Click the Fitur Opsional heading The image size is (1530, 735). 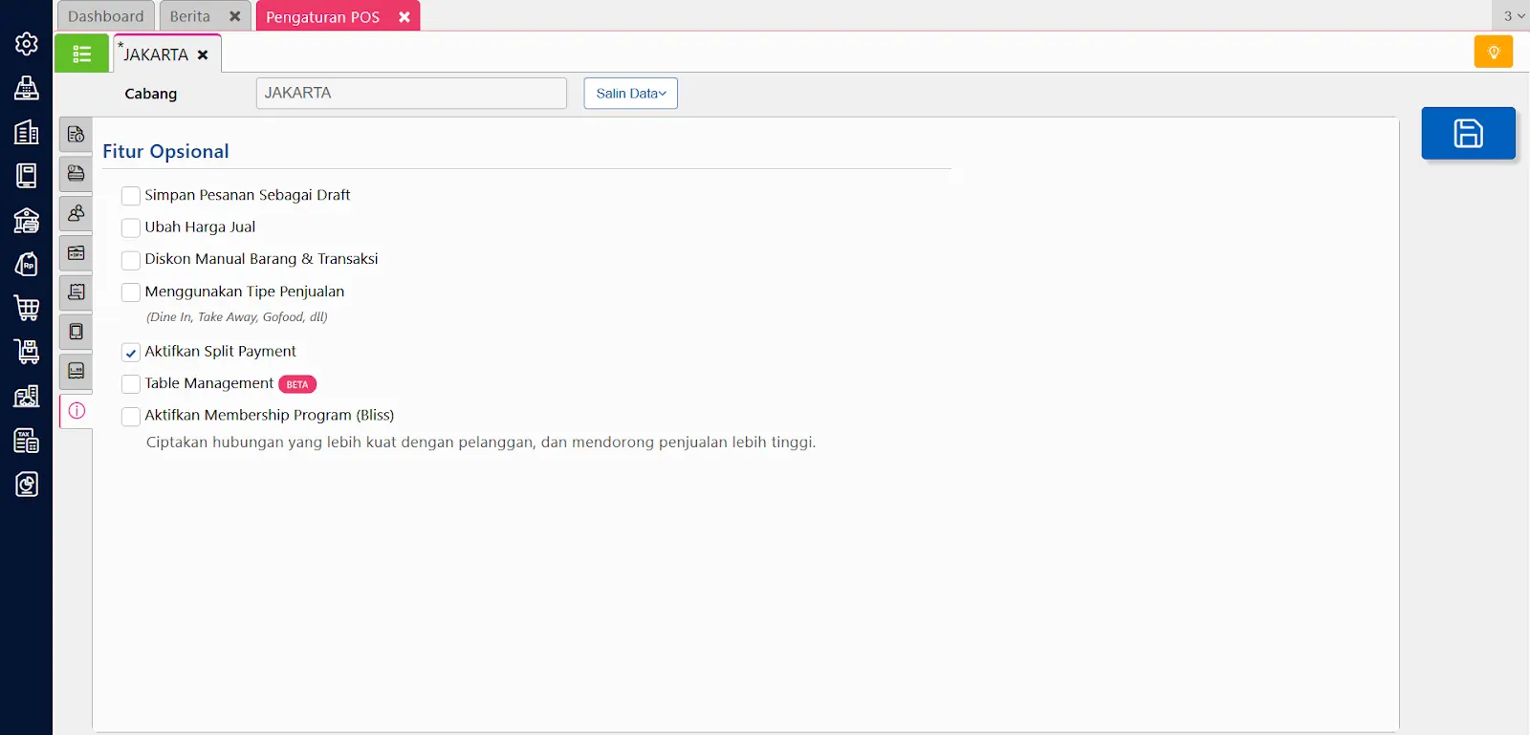pos(165,151)
